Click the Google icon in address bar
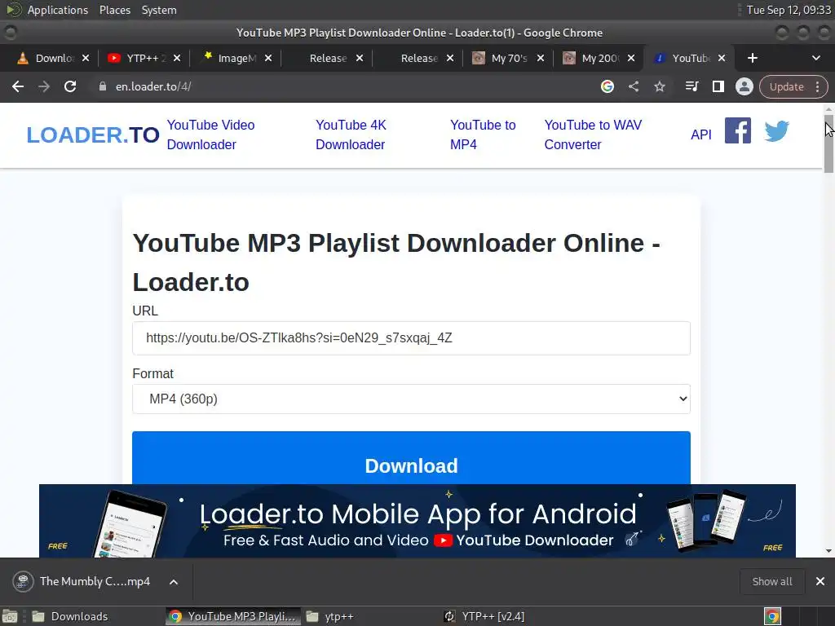 click(607, 86)
